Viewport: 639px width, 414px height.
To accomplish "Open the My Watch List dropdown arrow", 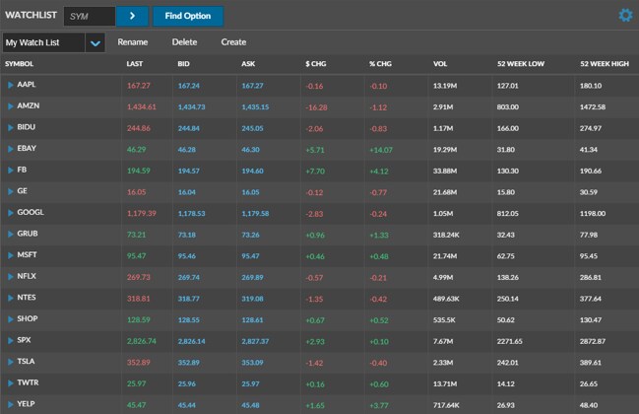I will [x=96, y=42].
